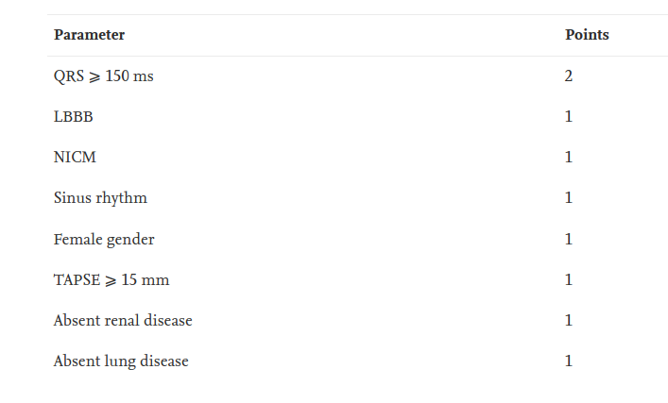Click the LBBB parameter cell

[x=74, y=117]
